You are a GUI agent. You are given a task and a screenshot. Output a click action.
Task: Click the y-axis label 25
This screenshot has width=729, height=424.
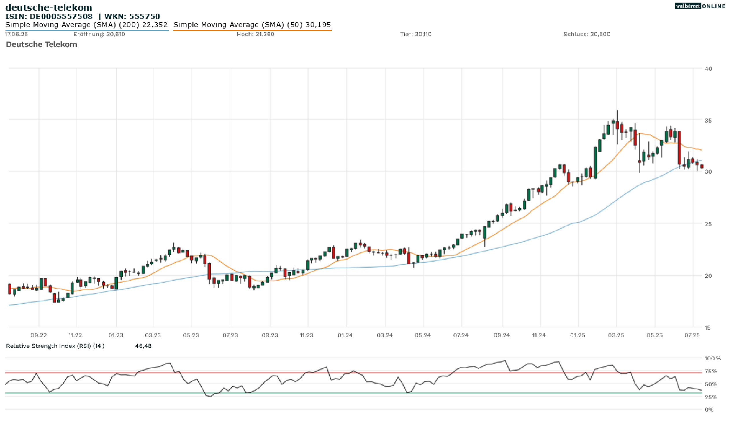[x=708, y=224]
